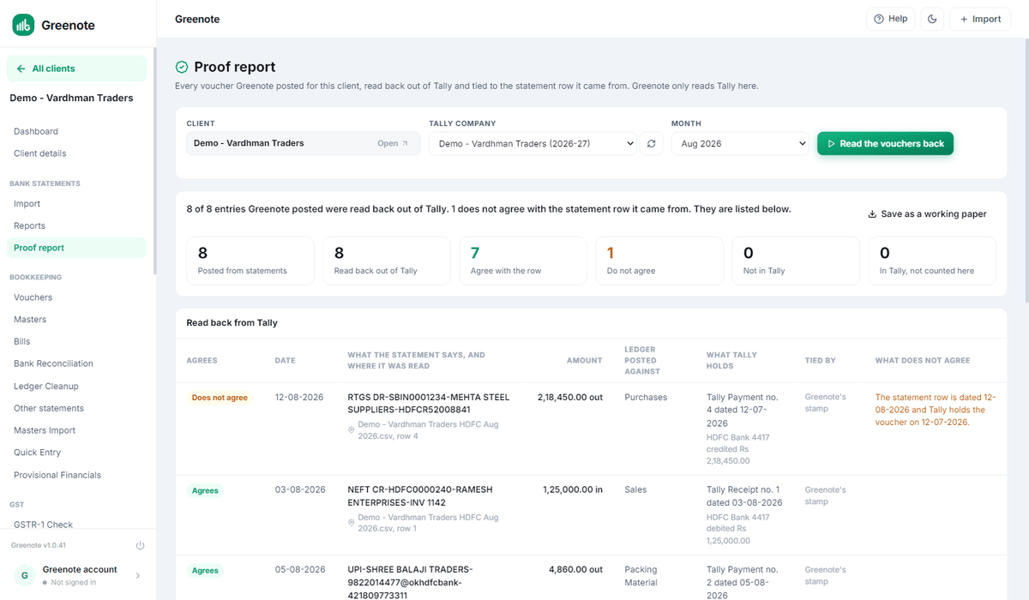
Task: Go back to All clients
Action: click(x=77, y=69)
